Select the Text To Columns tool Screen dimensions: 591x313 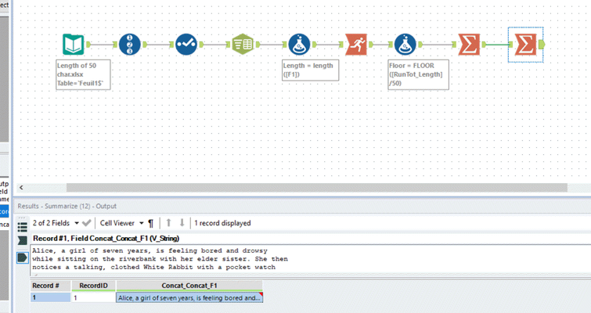click(243, 45)
